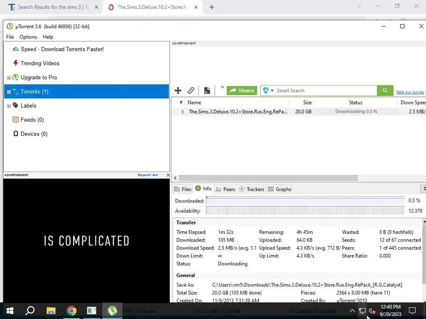
Task: Click the Smart Search shield icon
Action: coord(266,91)
